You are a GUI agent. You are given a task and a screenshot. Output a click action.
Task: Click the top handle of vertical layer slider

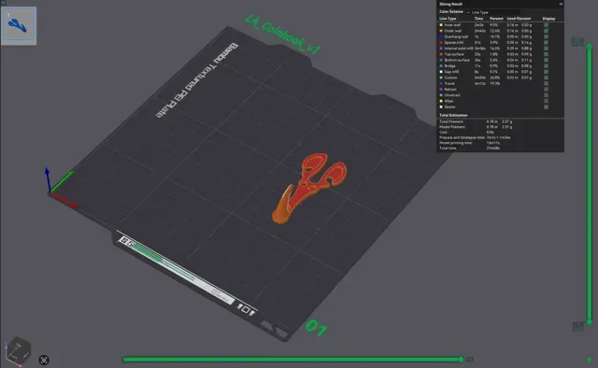coord(590,47)
